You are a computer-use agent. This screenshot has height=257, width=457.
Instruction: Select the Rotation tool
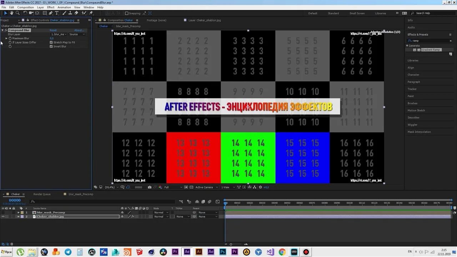25,13
